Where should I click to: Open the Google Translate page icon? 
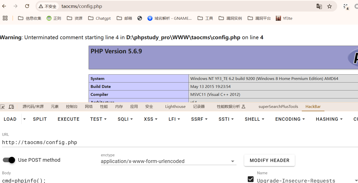coord(319,6)
